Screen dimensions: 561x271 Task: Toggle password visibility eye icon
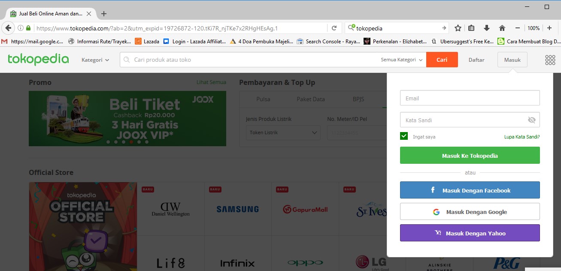(532, 120)
